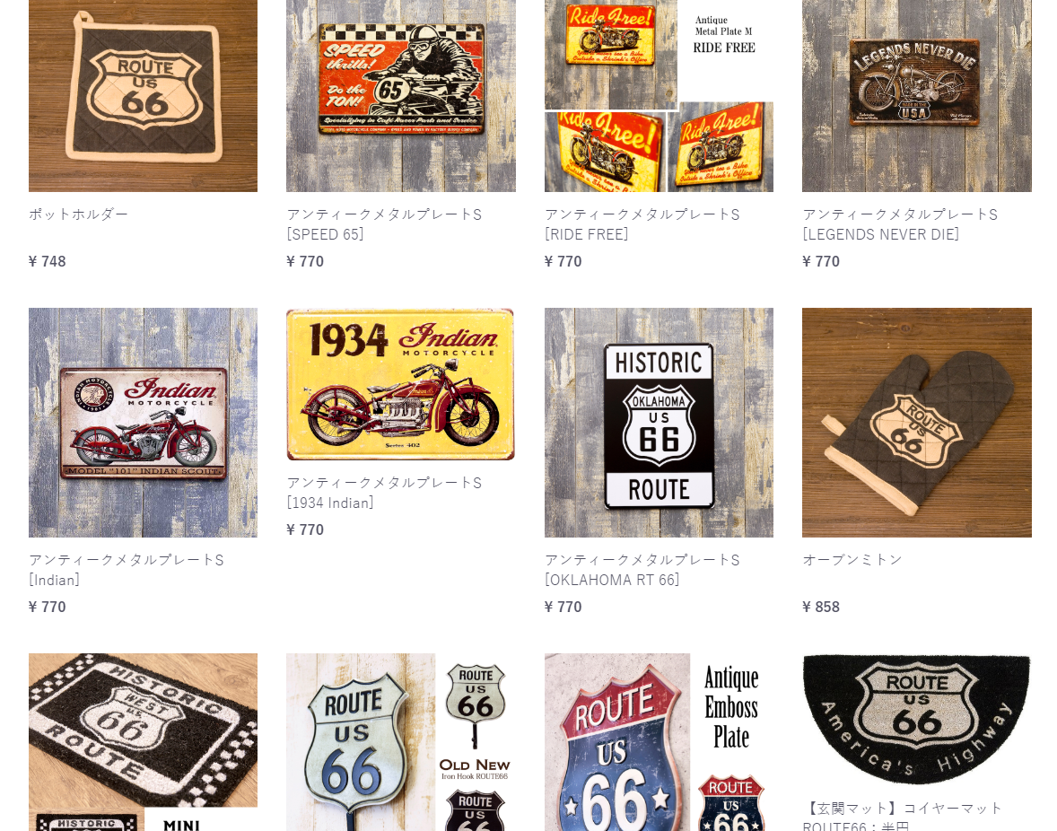Open the [LEGENDS NEVER DIE] title link

point(900,224)
